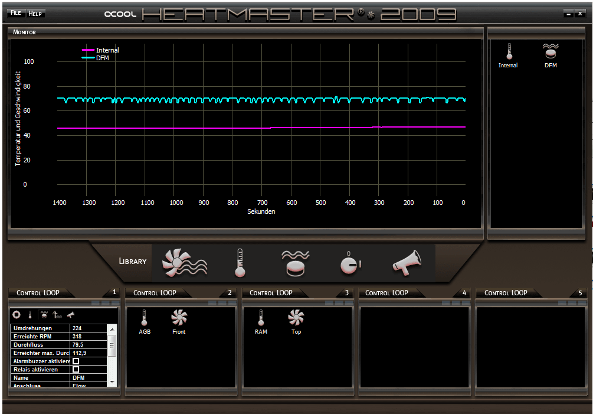Click the property list scroll up arrow
The image size is (593, 414).
(x=112, y=329)
